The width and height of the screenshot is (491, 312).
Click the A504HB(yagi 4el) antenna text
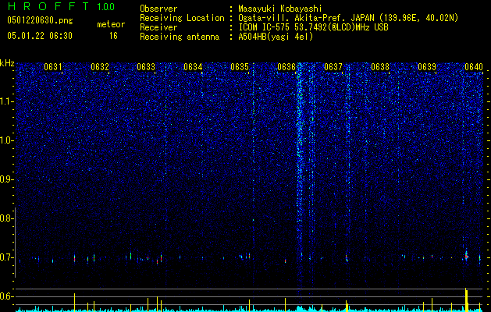pyautogui.click(x=276, y=37)
